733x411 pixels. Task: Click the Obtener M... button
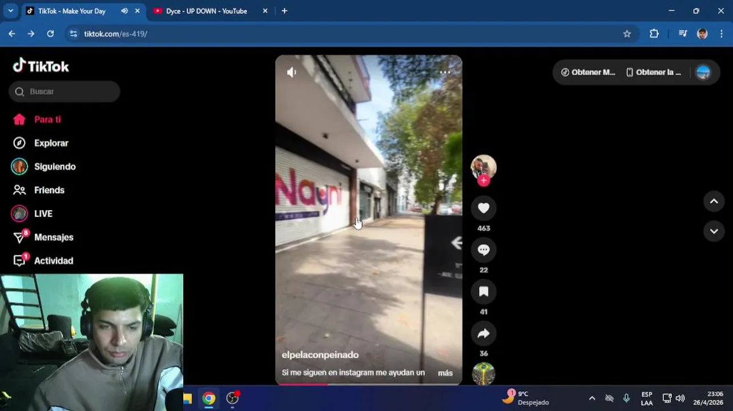(x=589, y=72)
